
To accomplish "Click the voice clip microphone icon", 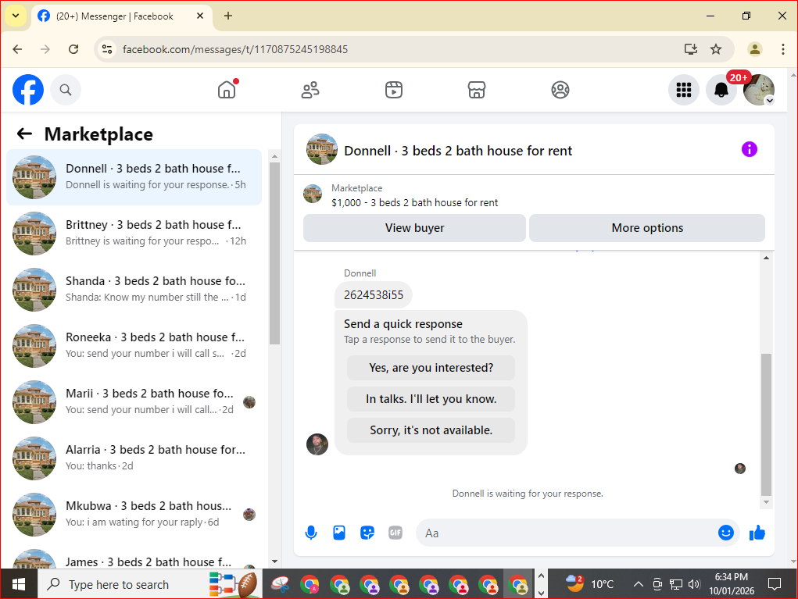I will point(311,533).
